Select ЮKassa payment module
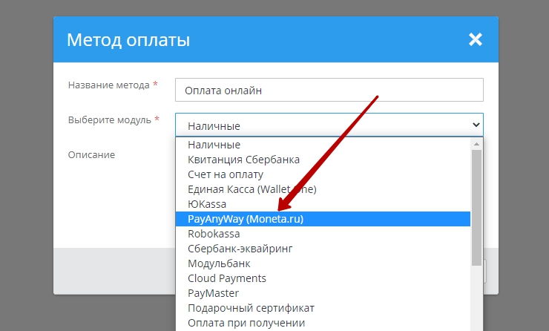This screenshot has height=331, width=549. point(207,204)
